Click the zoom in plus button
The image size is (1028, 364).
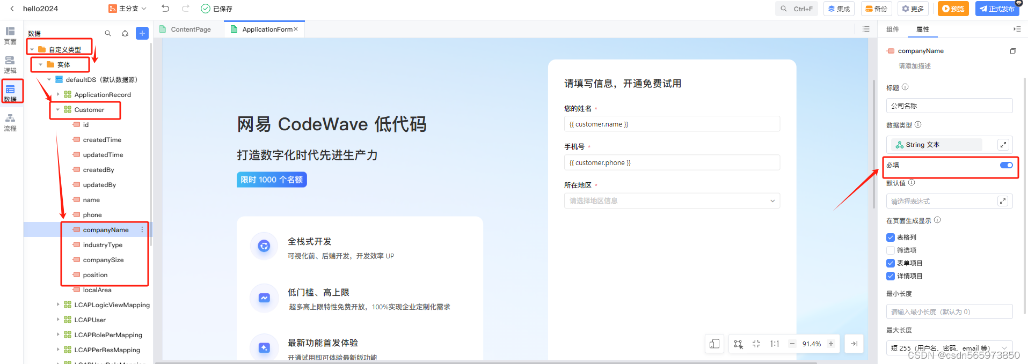[x=831, y=344]
